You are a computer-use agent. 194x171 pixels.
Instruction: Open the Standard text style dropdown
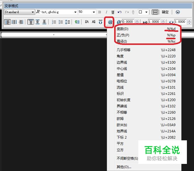pyautogui.click(x=19, y=12)
